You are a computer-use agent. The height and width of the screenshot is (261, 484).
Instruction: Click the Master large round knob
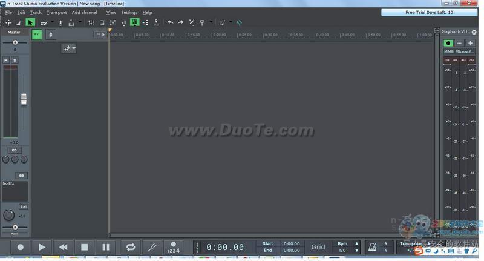(8, 215)
